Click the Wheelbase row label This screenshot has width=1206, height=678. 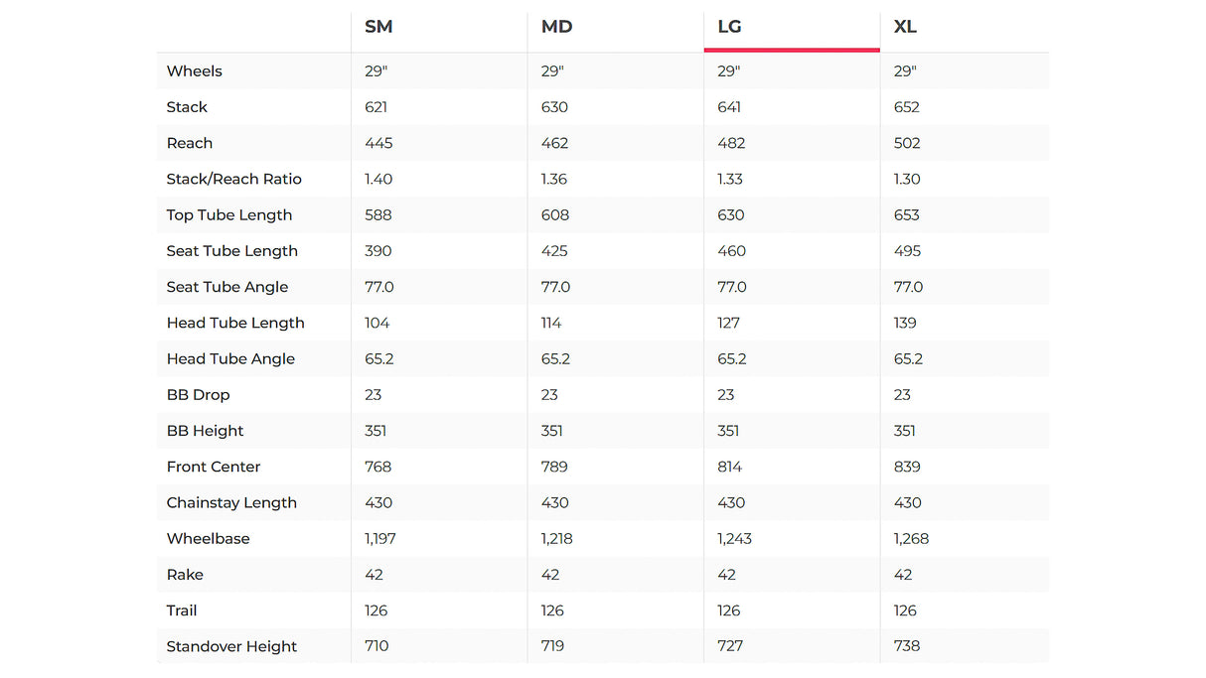[209, 539]
